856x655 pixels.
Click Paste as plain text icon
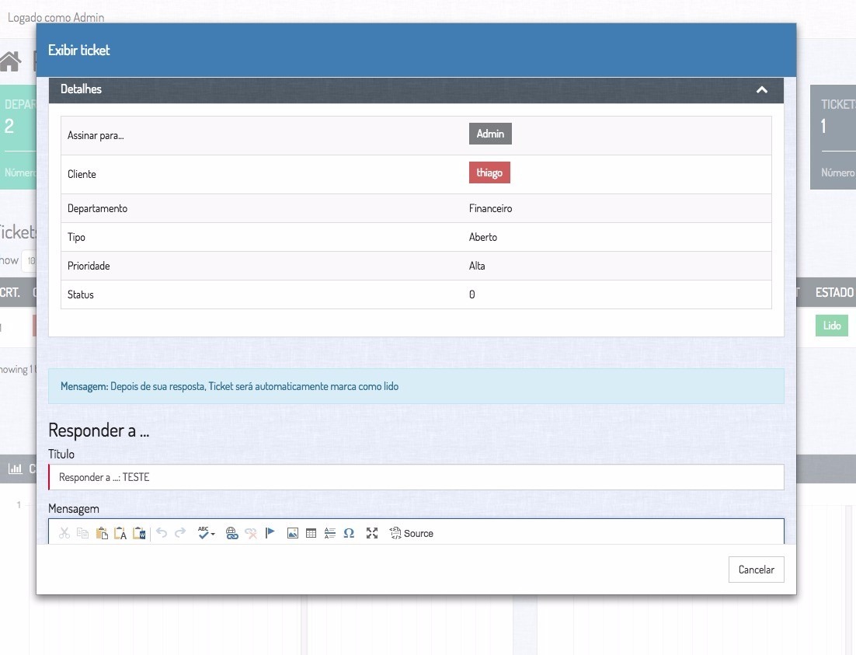point(120,533)
